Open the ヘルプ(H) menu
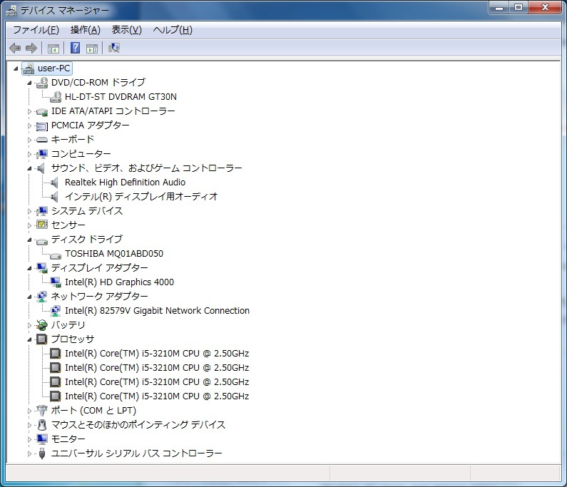Viewport: 567px width, 487px height. tap(173, 30)
